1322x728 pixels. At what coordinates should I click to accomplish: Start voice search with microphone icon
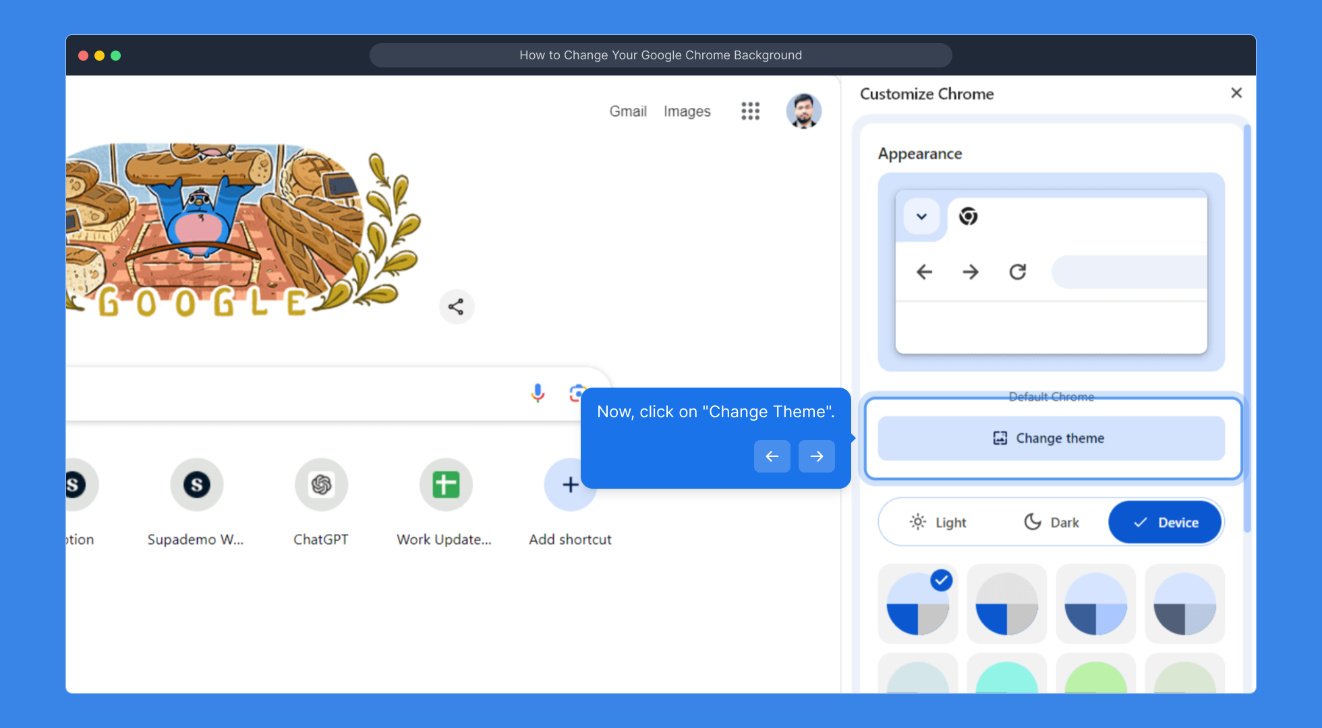pos(537,393)
